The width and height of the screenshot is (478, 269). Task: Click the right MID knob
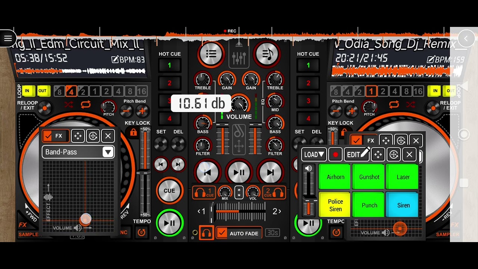tap(275, 101)
